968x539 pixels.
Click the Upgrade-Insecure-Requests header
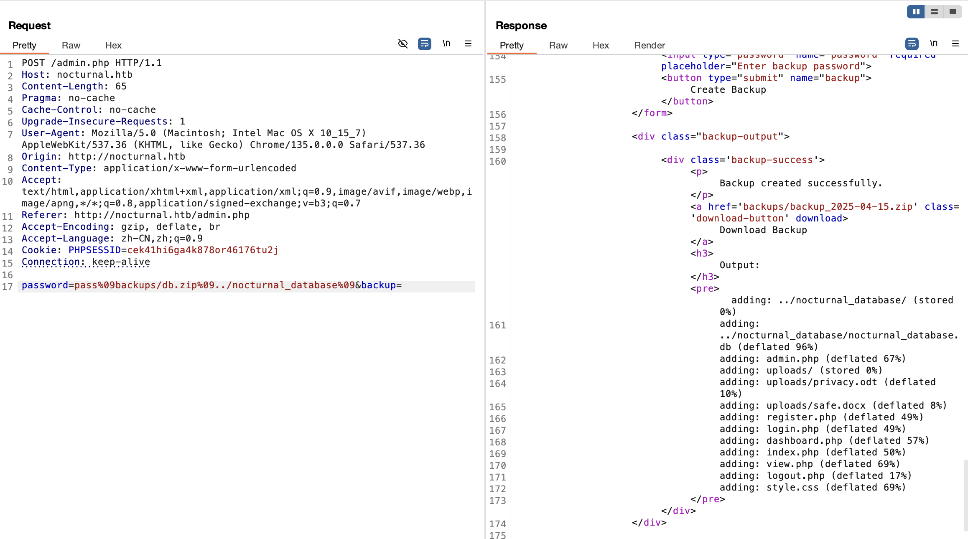click(x=103, y=122)
